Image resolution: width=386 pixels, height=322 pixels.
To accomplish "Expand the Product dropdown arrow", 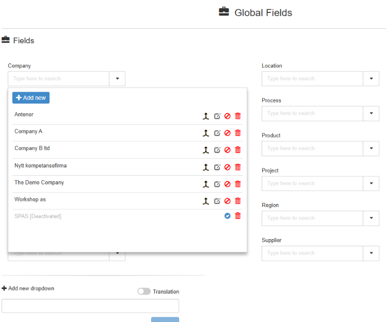I will coord(371,148).
